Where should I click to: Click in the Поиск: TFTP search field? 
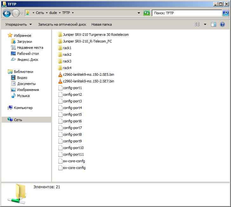coord(187,13)
